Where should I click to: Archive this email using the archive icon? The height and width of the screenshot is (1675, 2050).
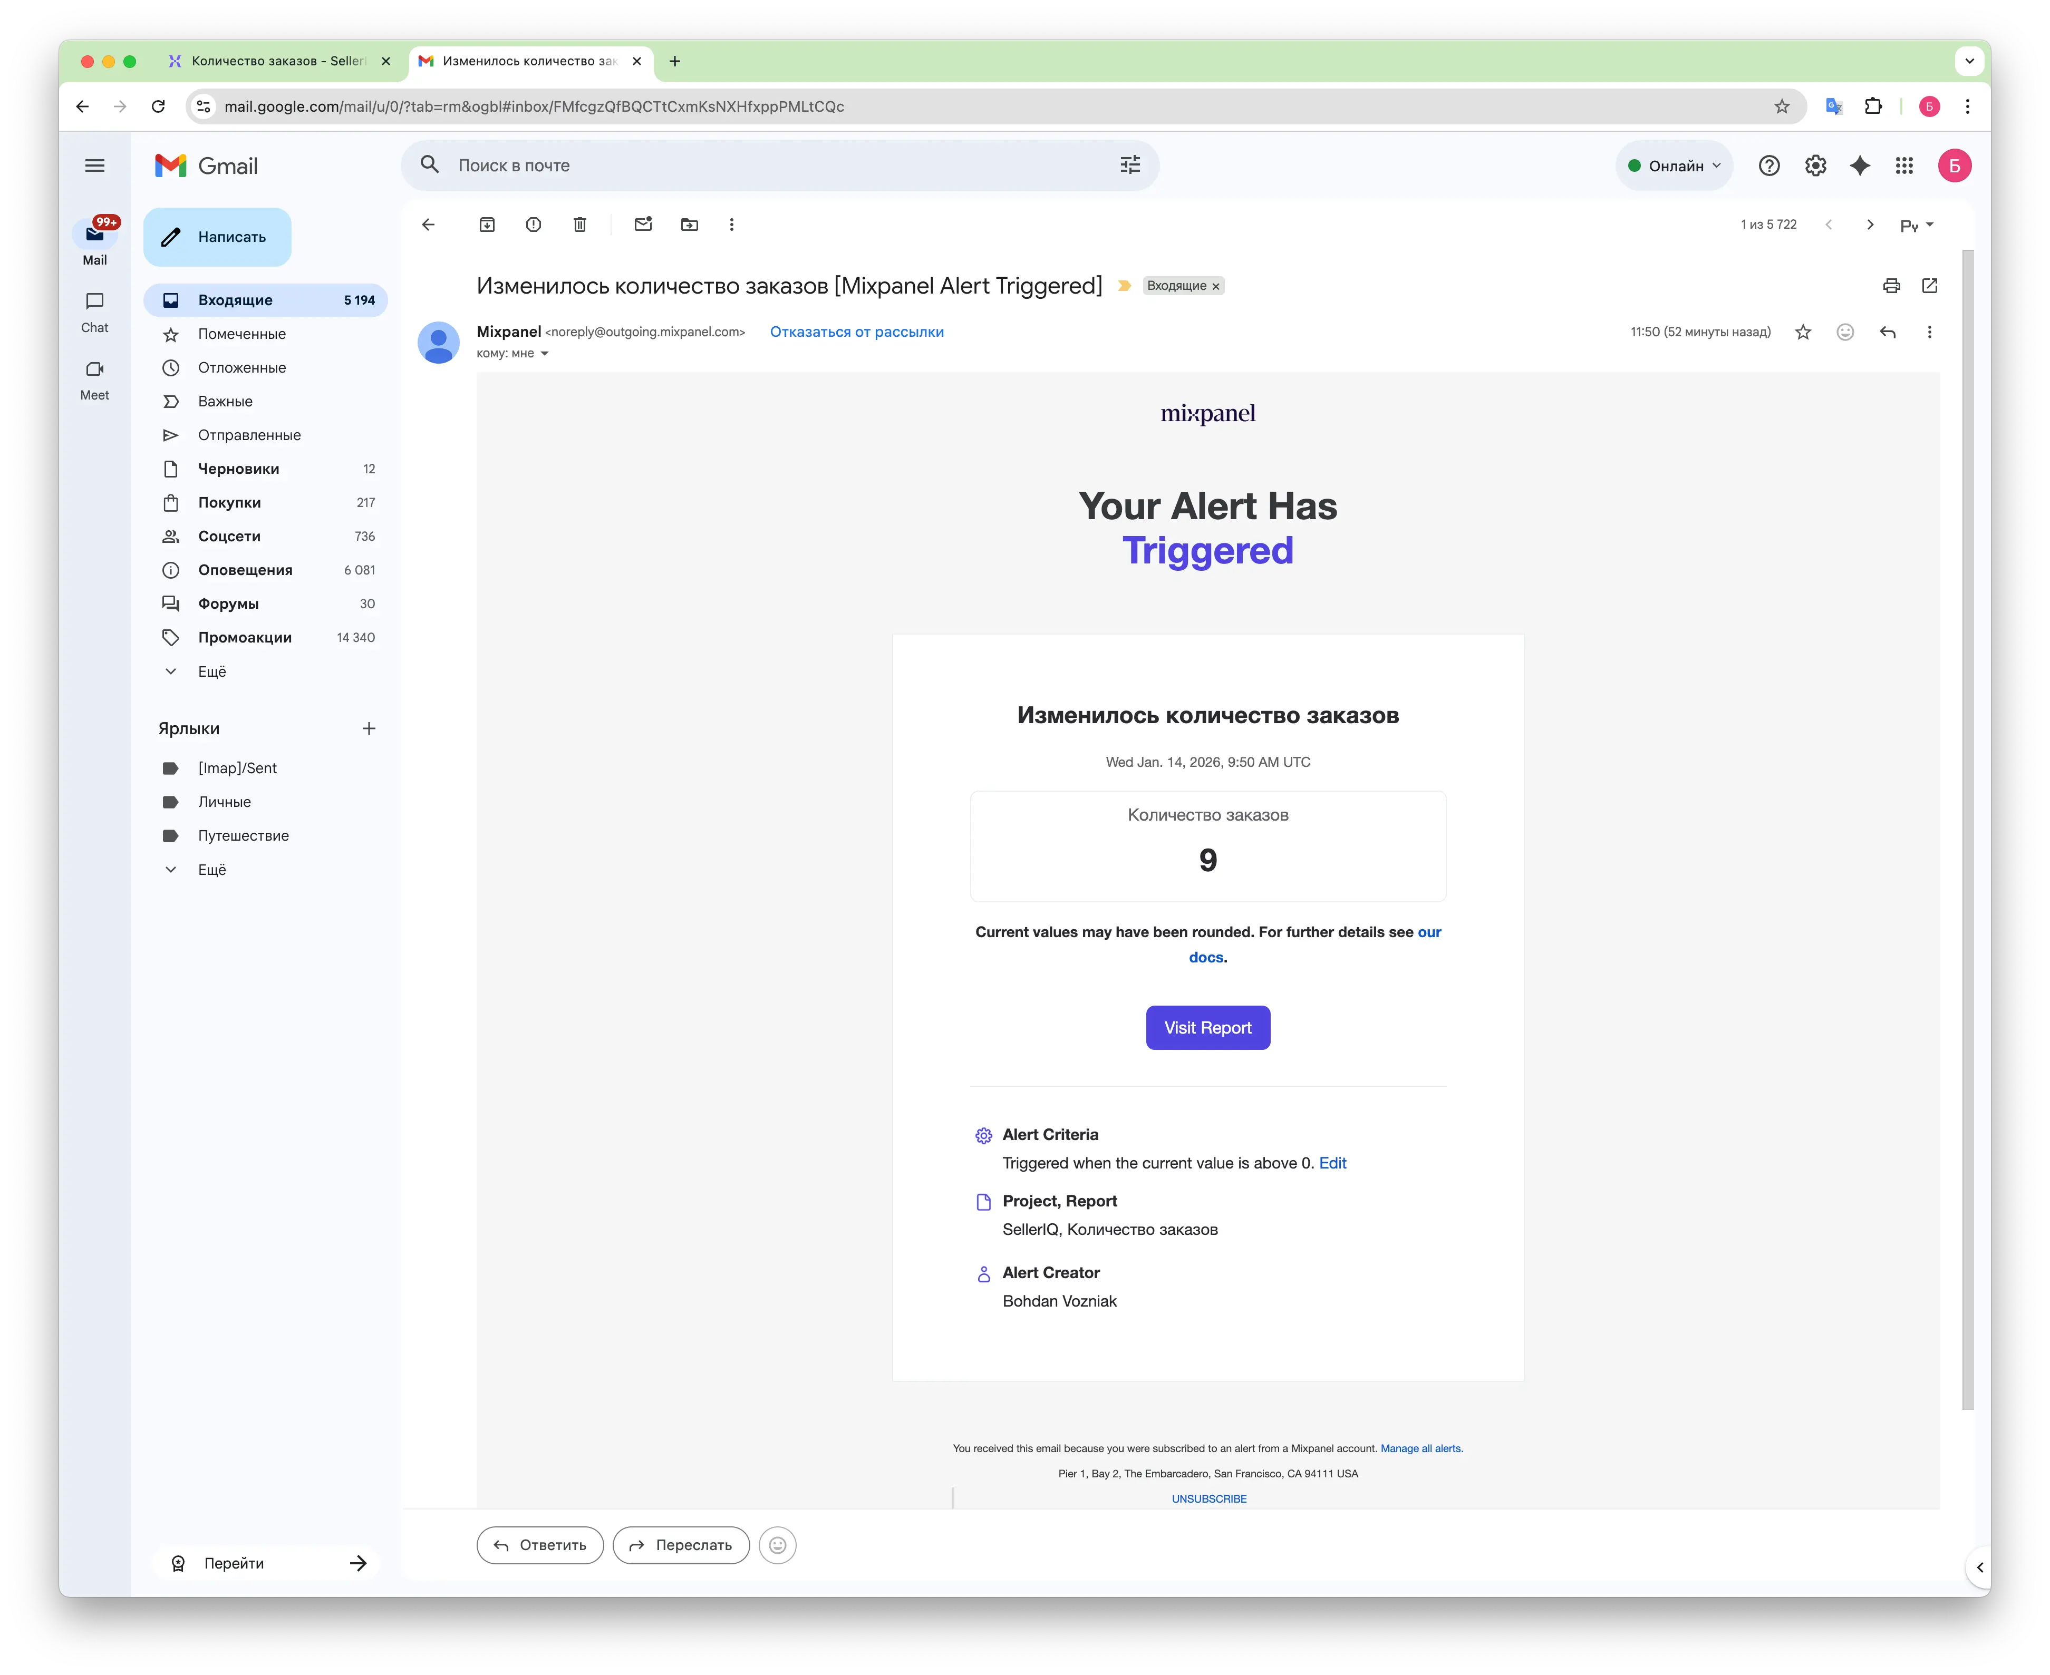(487, 225)
